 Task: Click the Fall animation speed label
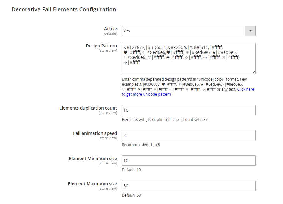(x=95, y=133)
